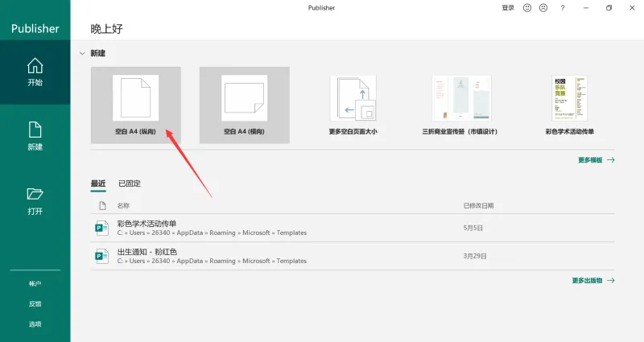Sort by 已修改日期 column header

click(x=478, y=206)
